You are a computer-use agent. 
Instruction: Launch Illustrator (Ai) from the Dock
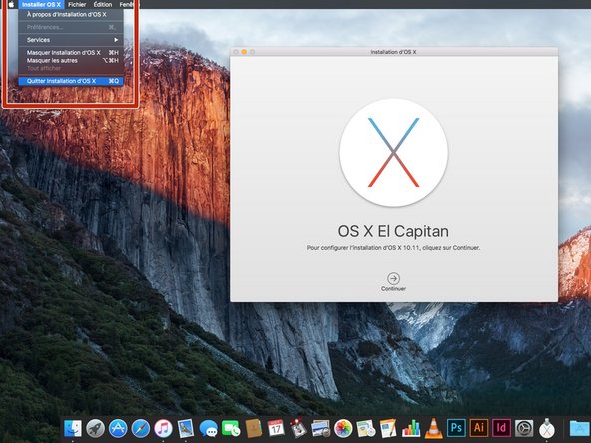click(x=478, y=428)
